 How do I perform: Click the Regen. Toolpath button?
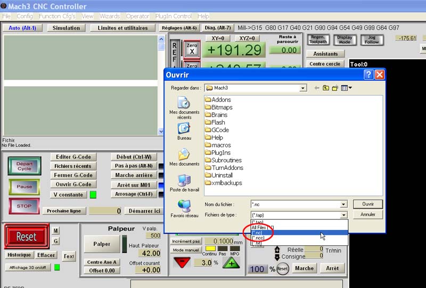[318, 40]
